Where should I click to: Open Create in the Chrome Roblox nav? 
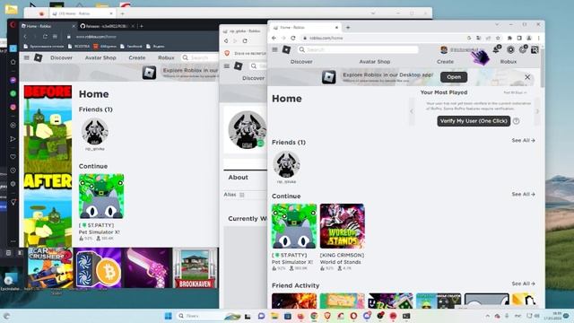(x=445, y=62)
